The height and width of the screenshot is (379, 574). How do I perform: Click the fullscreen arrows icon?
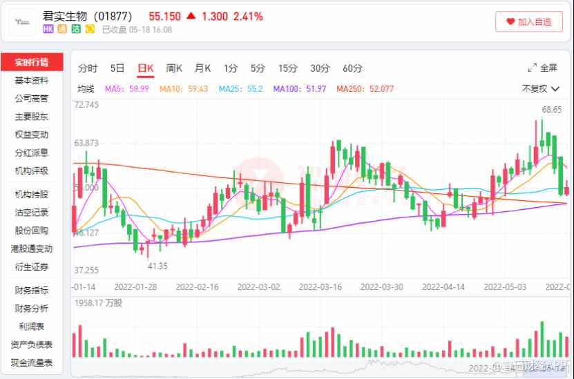(532, 68)
